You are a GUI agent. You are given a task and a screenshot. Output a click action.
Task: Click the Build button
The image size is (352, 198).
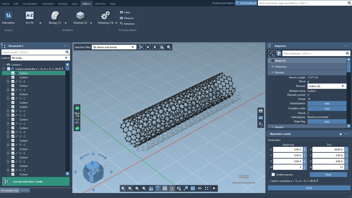[309, 188]
